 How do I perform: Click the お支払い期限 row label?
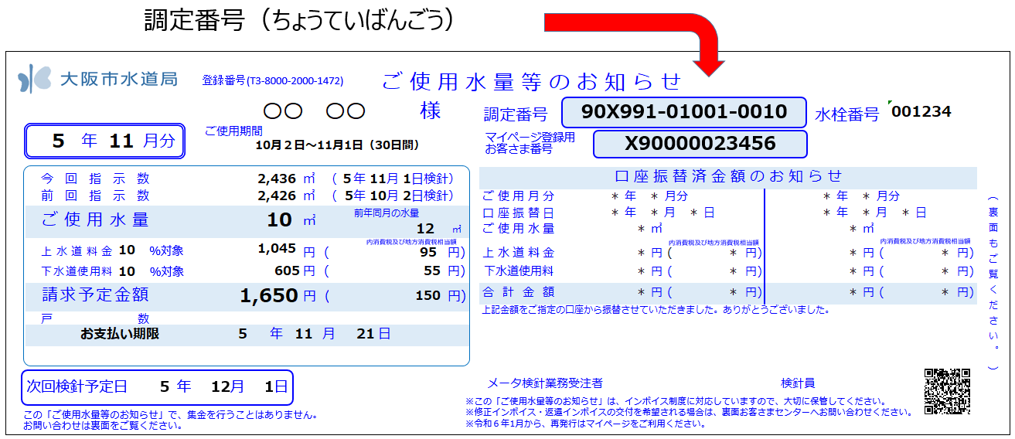tap(120, 334)
